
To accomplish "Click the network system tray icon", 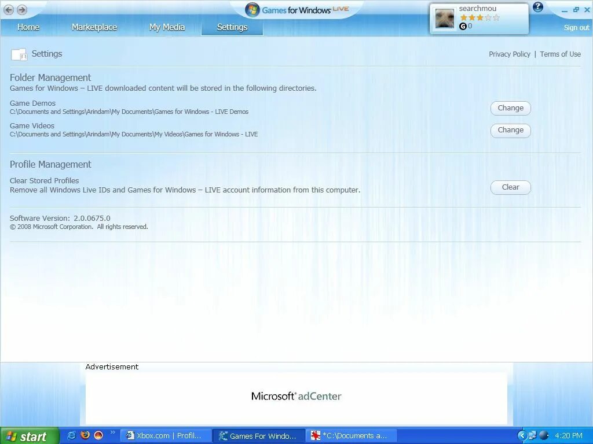I will [x=533, y=435].
